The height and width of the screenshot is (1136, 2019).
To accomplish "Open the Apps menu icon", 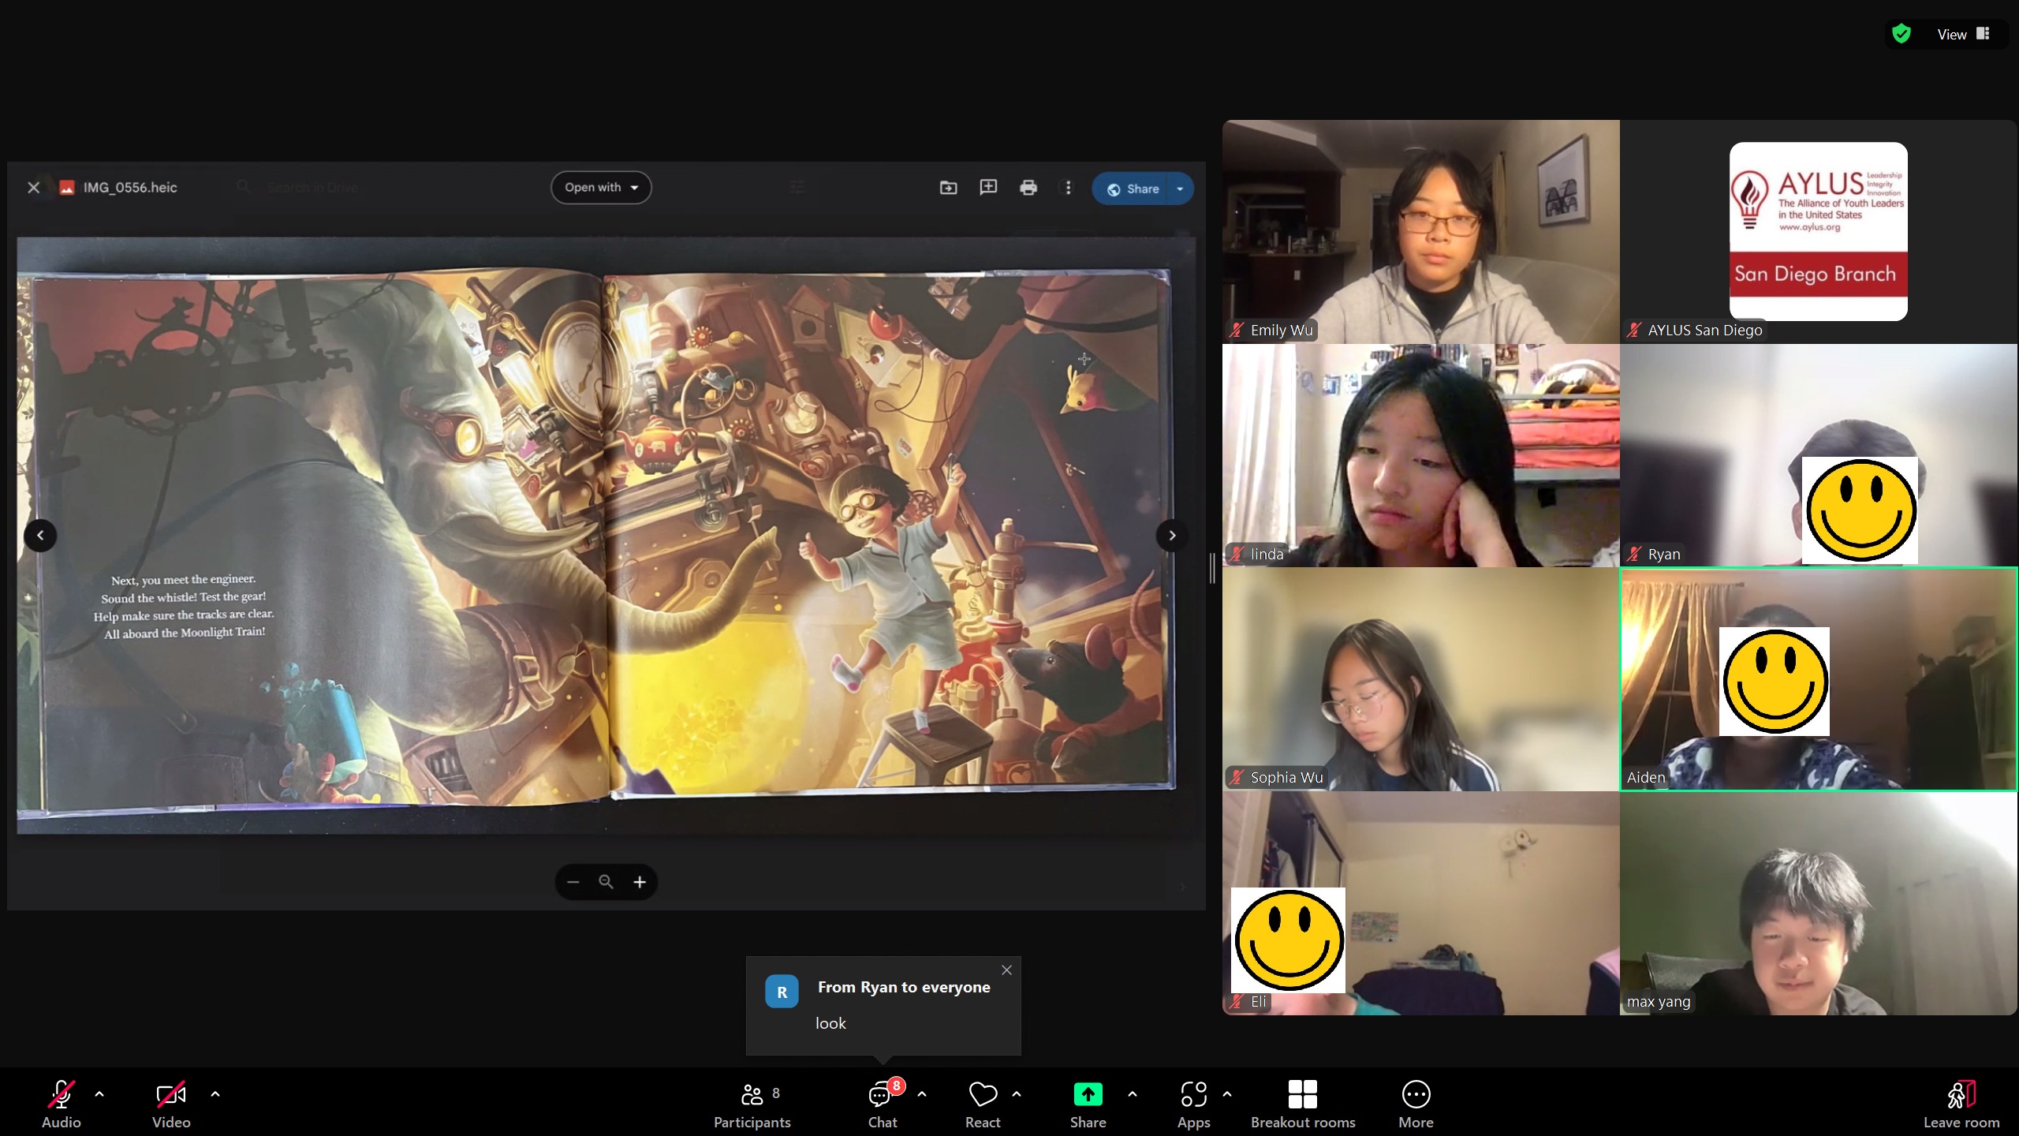I will [x=1193, y=1094].
